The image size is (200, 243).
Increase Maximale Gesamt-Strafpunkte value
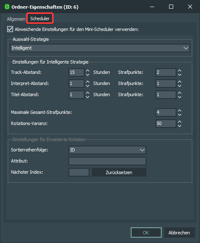[179, 111]
